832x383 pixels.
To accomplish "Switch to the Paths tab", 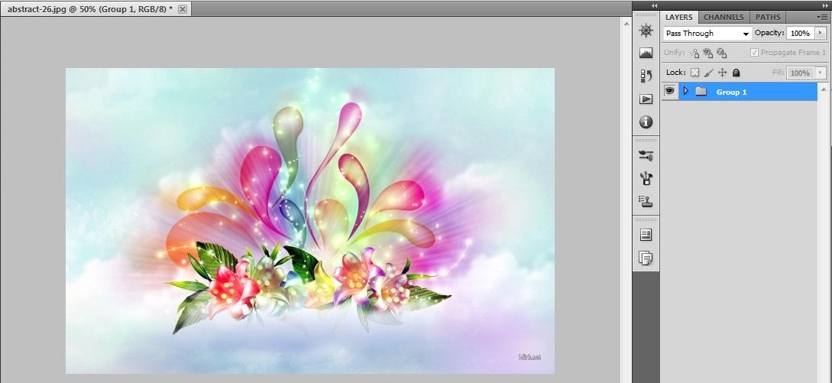I will [768, 17].
